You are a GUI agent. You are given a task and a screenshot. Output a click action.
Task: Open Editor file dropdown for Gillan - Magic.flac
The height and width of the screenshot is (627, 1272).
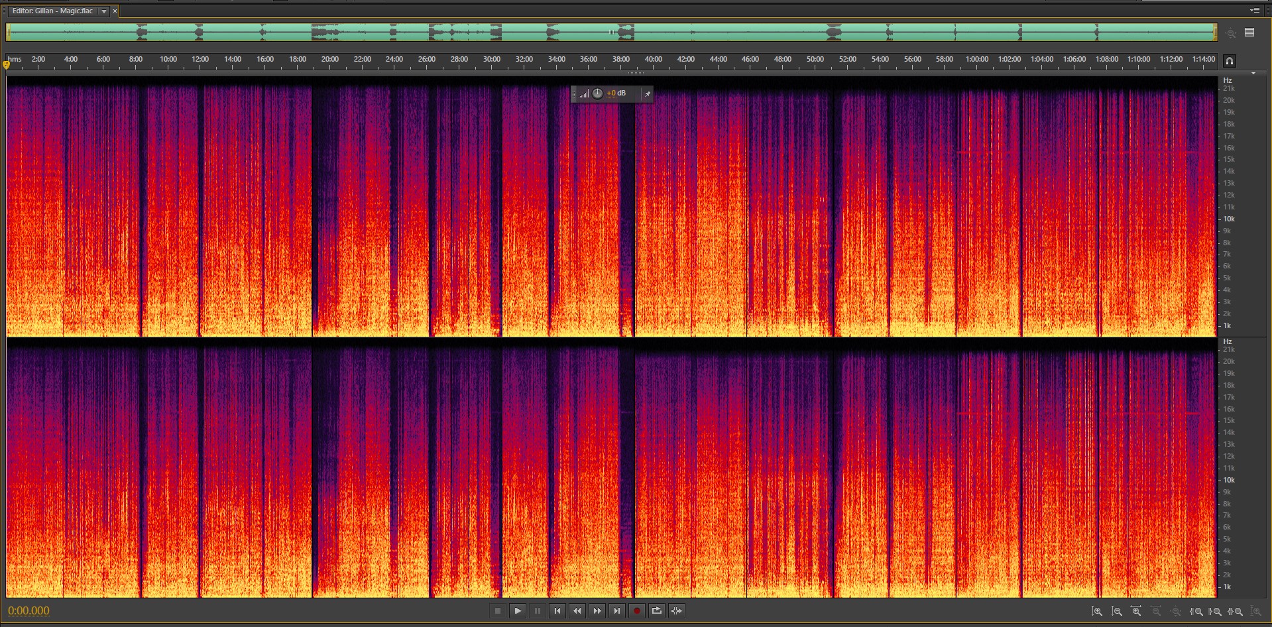(104, 11)
